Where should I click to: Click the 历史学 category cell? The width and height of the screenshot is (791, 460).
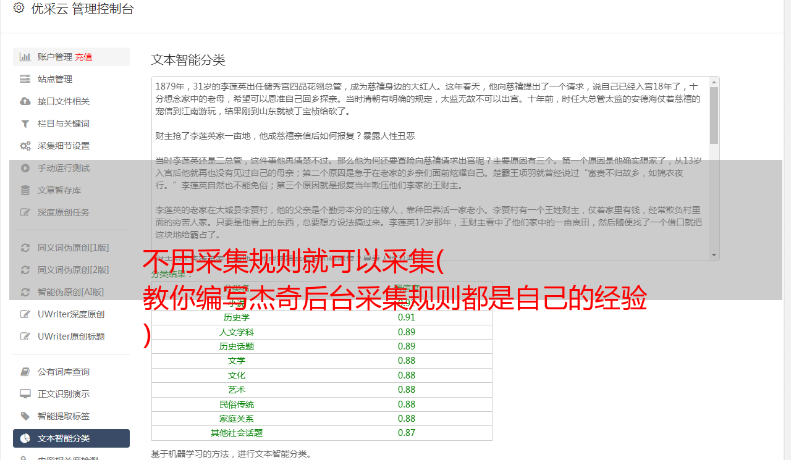[237, 317]
